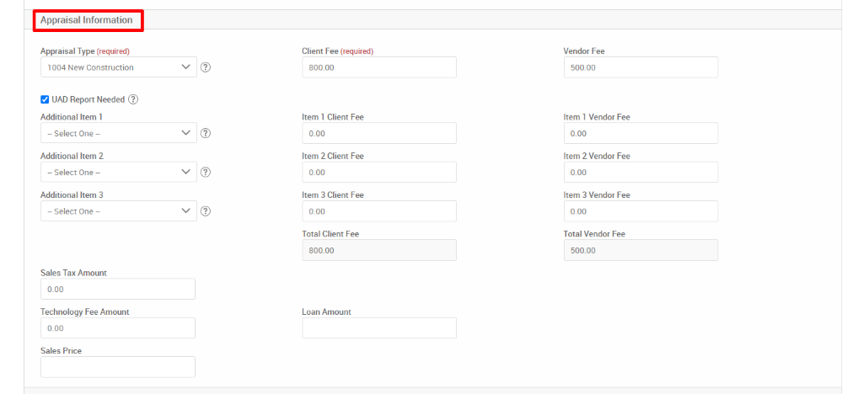Open help icon beside Additional Item 3
This screenshot has height=394, width=863.
coord(206,211)
